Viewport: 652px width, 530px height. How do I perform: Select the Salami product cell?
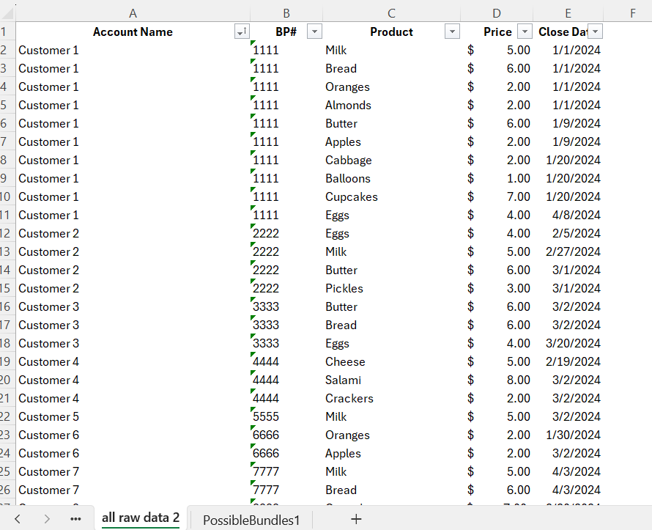[x=391, y=380]
